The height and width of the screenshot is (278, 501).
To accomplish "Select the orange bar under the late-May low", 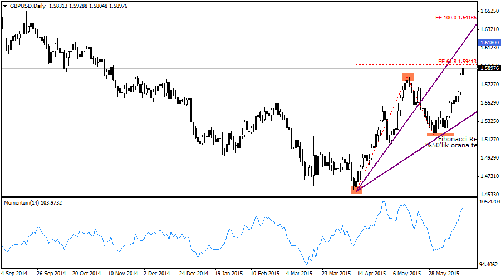I will point(440,134).
